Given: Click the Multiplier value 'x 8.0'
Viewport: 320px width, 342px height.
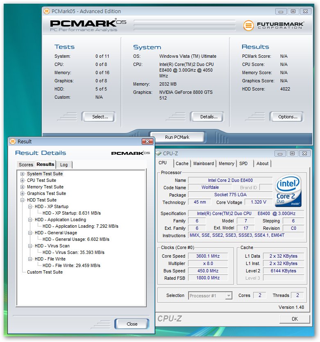Looking at the screenshot, I should pyautogui.click(x=208, y=263).
